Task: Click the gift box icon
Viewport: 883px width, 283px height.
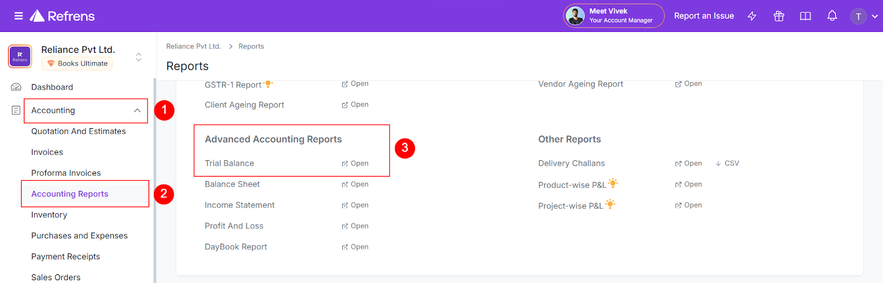Action: (779, 16)
